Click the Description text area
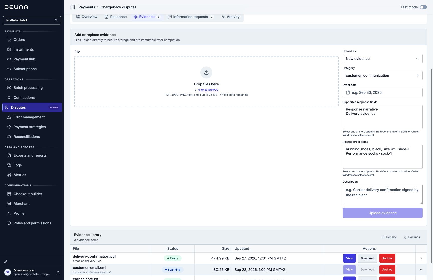 point(382,195)
